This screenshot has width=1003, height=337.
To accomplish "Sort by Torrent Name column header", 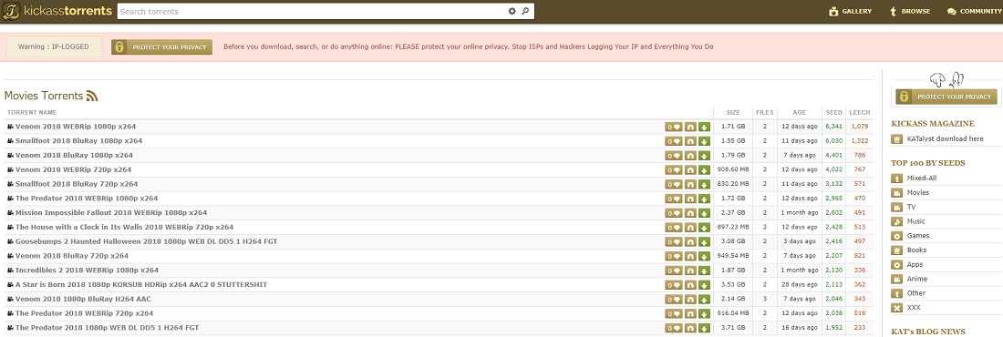I will [32, 113].
